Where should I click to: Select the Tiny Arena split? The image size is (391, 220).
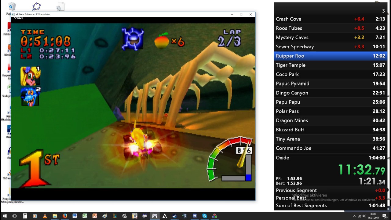(x=330, y=139)
